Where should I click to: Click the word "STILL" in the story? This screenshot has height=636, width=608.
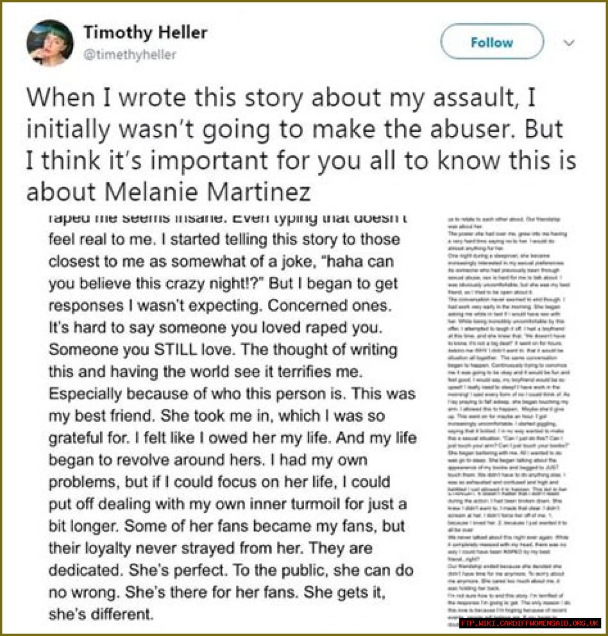(x=175, y=350)
